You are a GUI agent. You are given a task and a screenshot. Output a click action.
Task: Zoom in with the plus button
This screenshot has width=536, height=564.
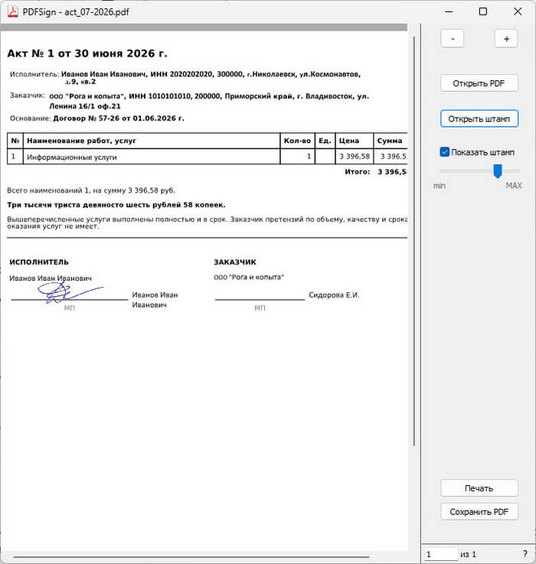click(x=506, y=38)
